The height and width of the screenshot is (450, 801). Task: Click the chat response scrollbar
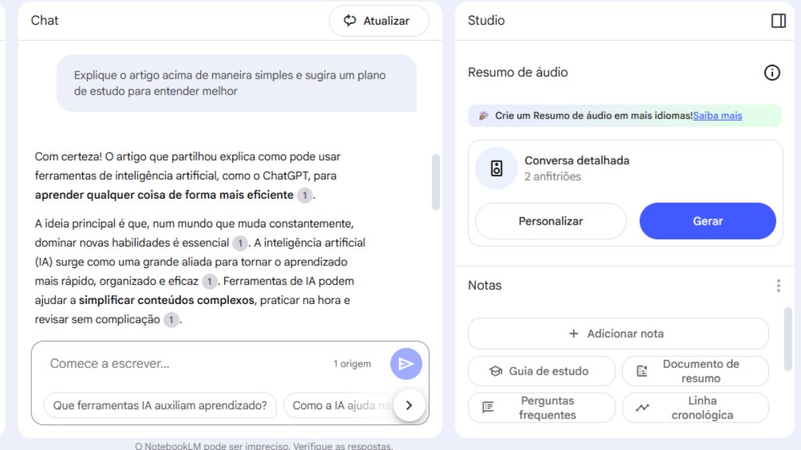pyautogui.click(x=436, y=182)
